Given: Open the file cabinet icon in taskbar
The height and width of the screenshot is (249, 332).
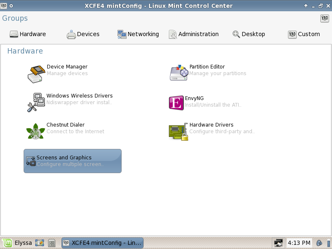Looking at the screenshot, I should pos(51,243).
